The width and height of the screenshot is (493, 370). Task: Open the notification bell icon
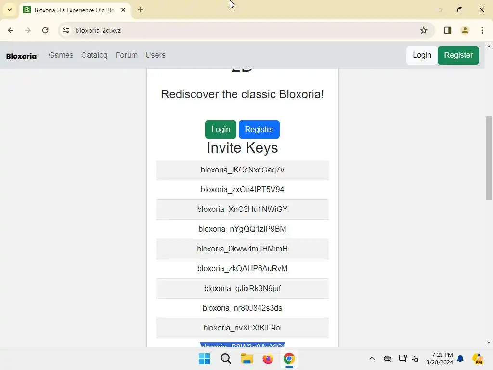tap(460, 358)
